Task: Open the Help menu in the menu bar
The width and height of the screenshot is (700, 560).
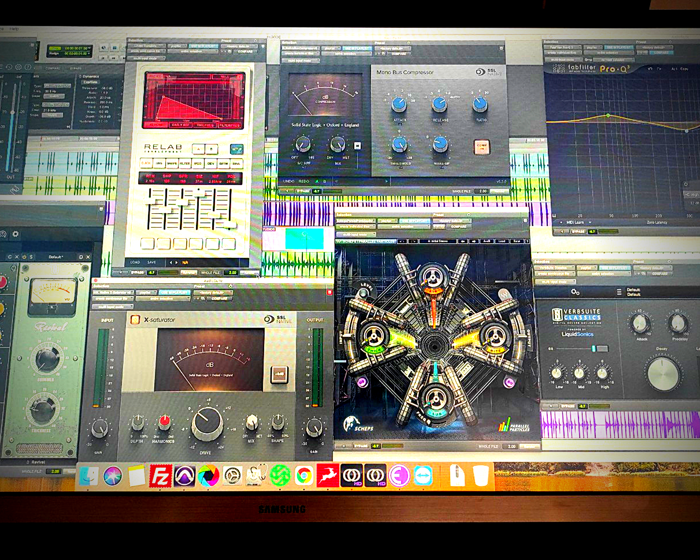Action: point(14,29)
